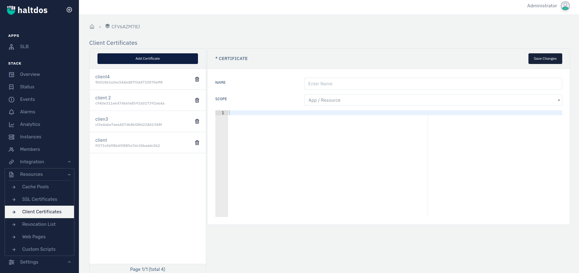Open the Scope App / Resource dropdown
Viewport: 579px width, 273px height.
433,100
